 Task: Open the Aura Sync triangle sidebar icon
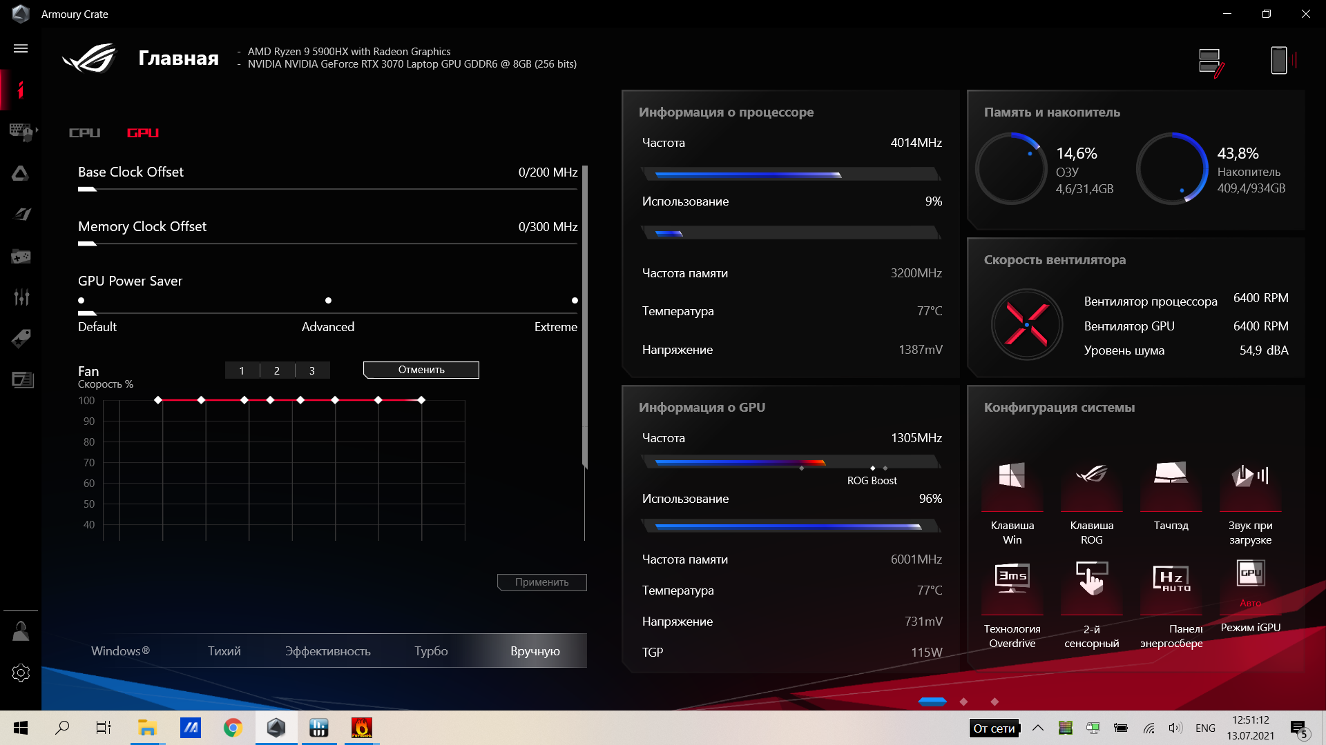21,173
